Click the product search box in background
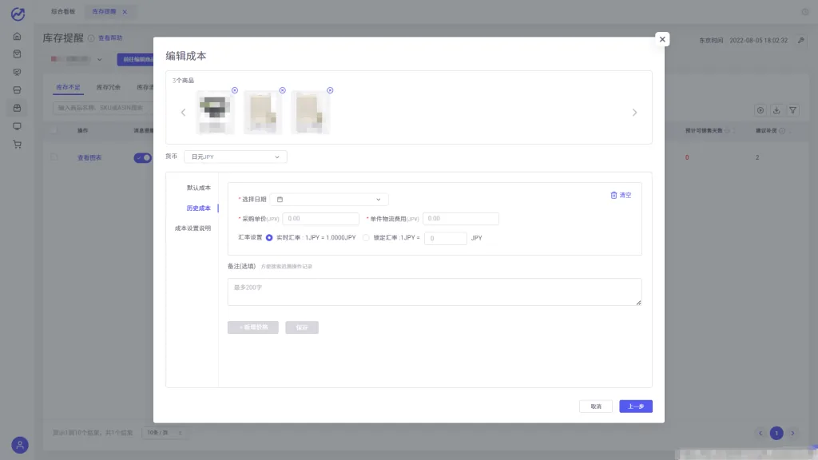 [x=103, y=108]
